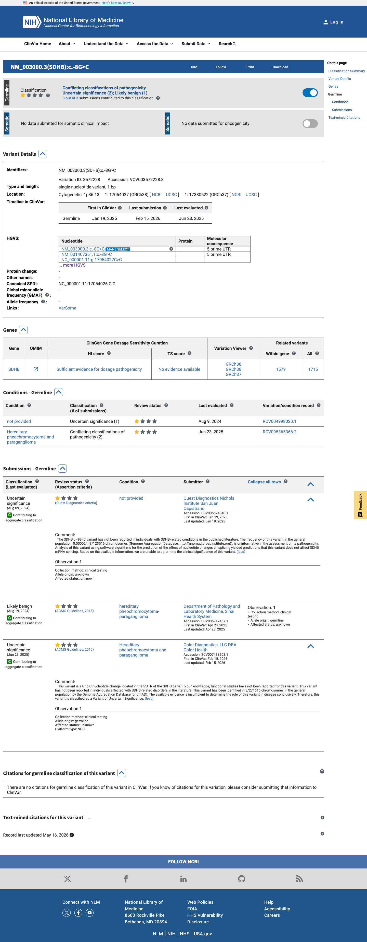Open the Accessibility footer link
367x942 pixels.
[277, 909]
